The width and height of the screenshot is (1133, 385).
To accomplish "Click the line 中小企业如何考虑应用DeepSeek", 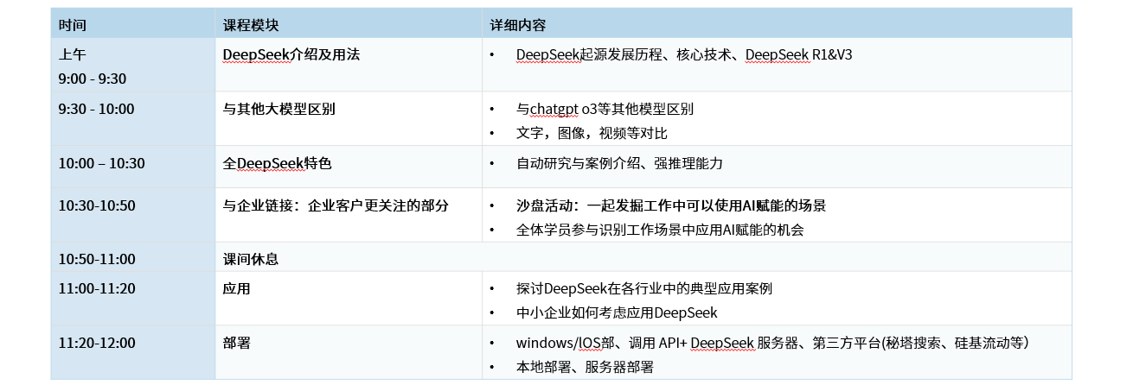I will click(x=617, y=312).
